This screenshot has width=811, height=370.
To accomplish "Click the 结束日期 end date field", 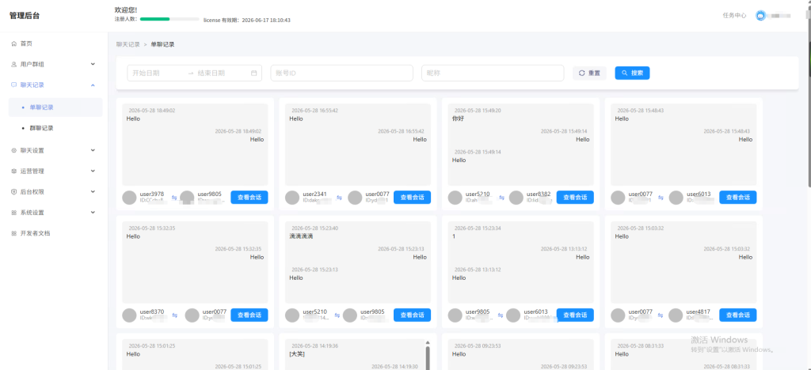I will tap(222, 74).
